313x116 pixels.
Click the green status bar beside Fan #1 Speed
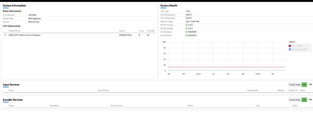186,32
